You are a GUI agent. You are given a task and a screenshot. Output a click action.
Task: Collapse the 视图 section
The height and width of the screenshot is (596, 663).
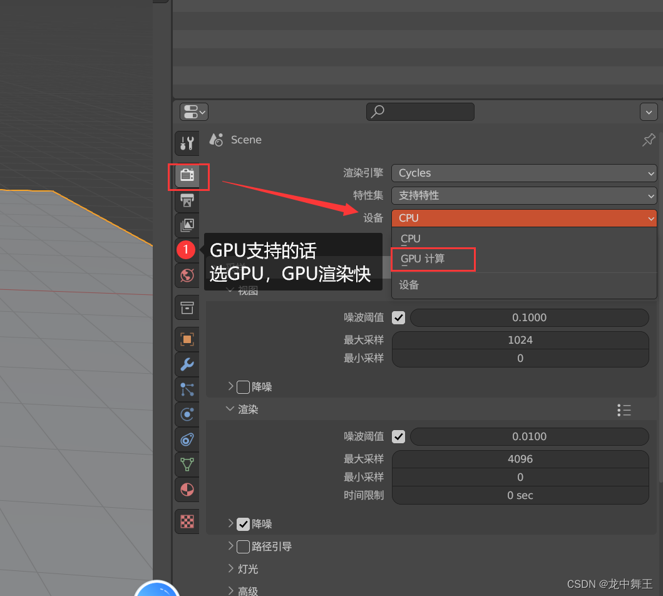coord(230,290)
